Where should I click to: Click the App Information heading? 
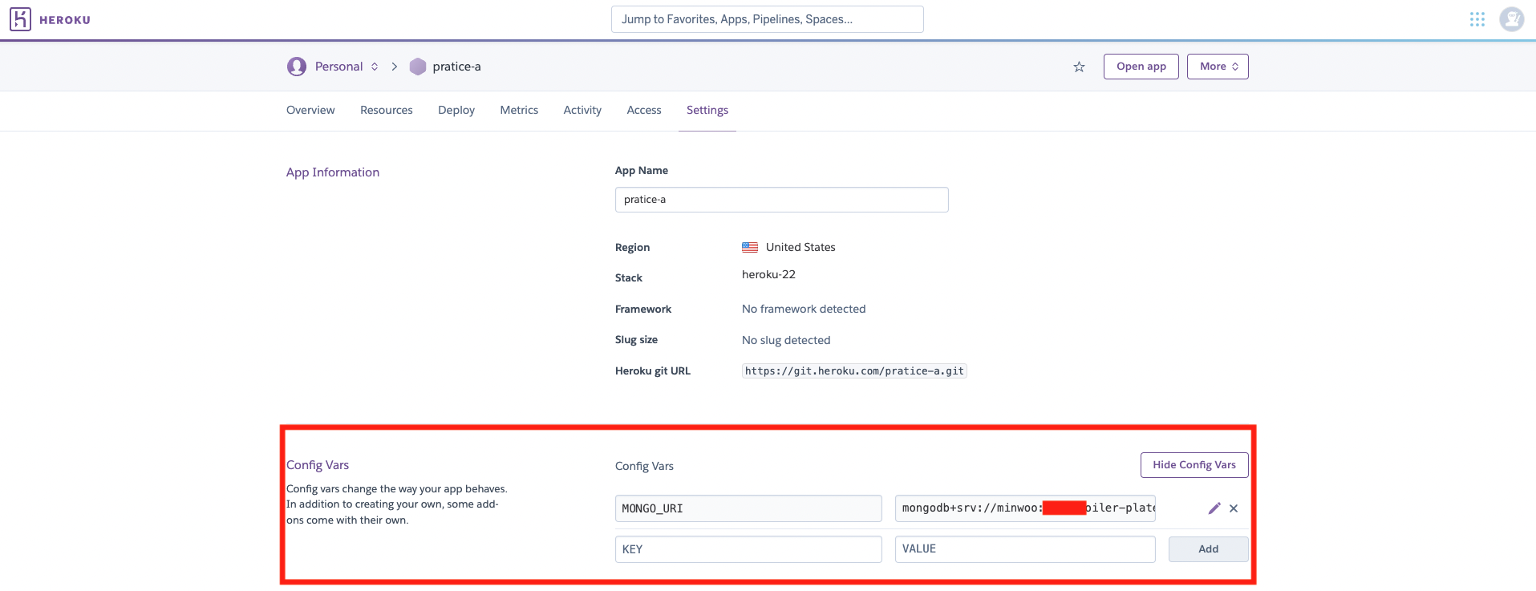click(333, 172)
